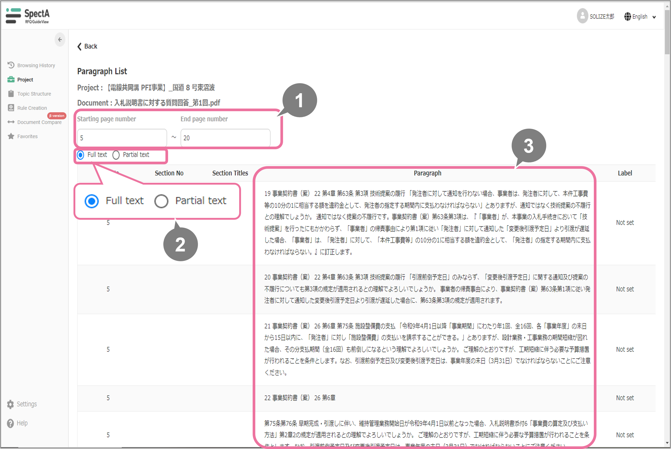Screen dimensions: 671x449
Task: Click the End page number field
Action: click(x=225, y=138)
